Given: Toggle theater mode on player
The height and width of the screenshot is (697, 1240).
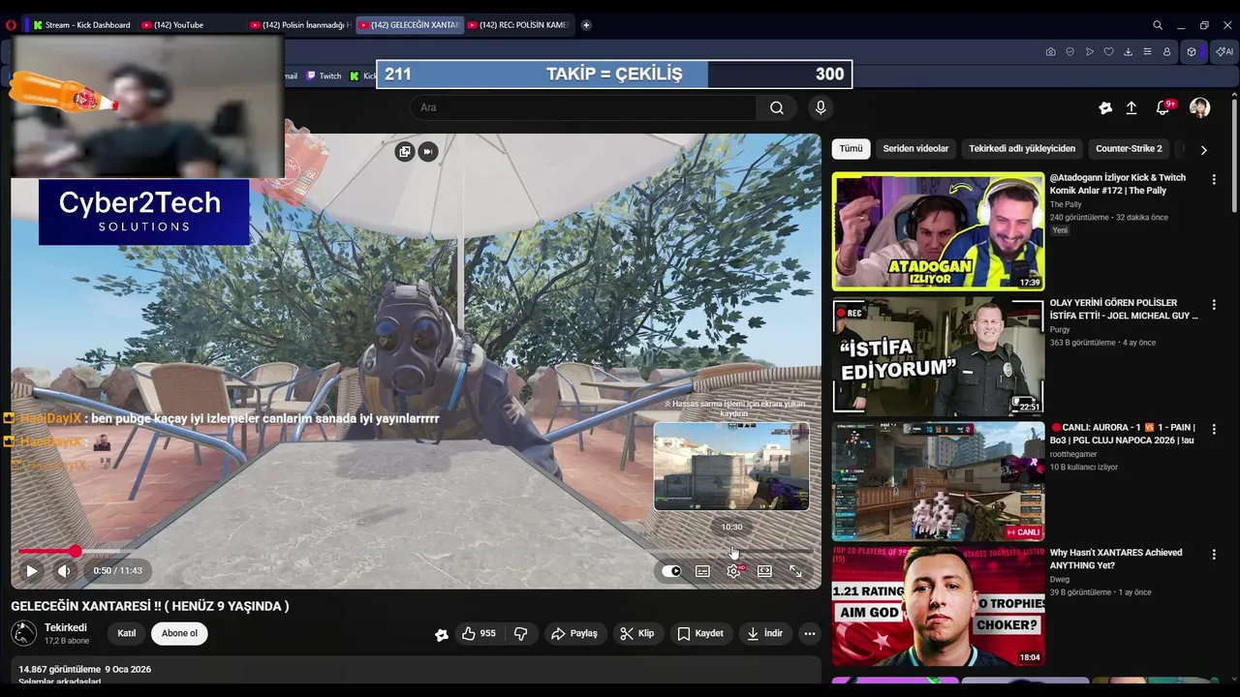Looking at the screenshot, I should [764, 571].
